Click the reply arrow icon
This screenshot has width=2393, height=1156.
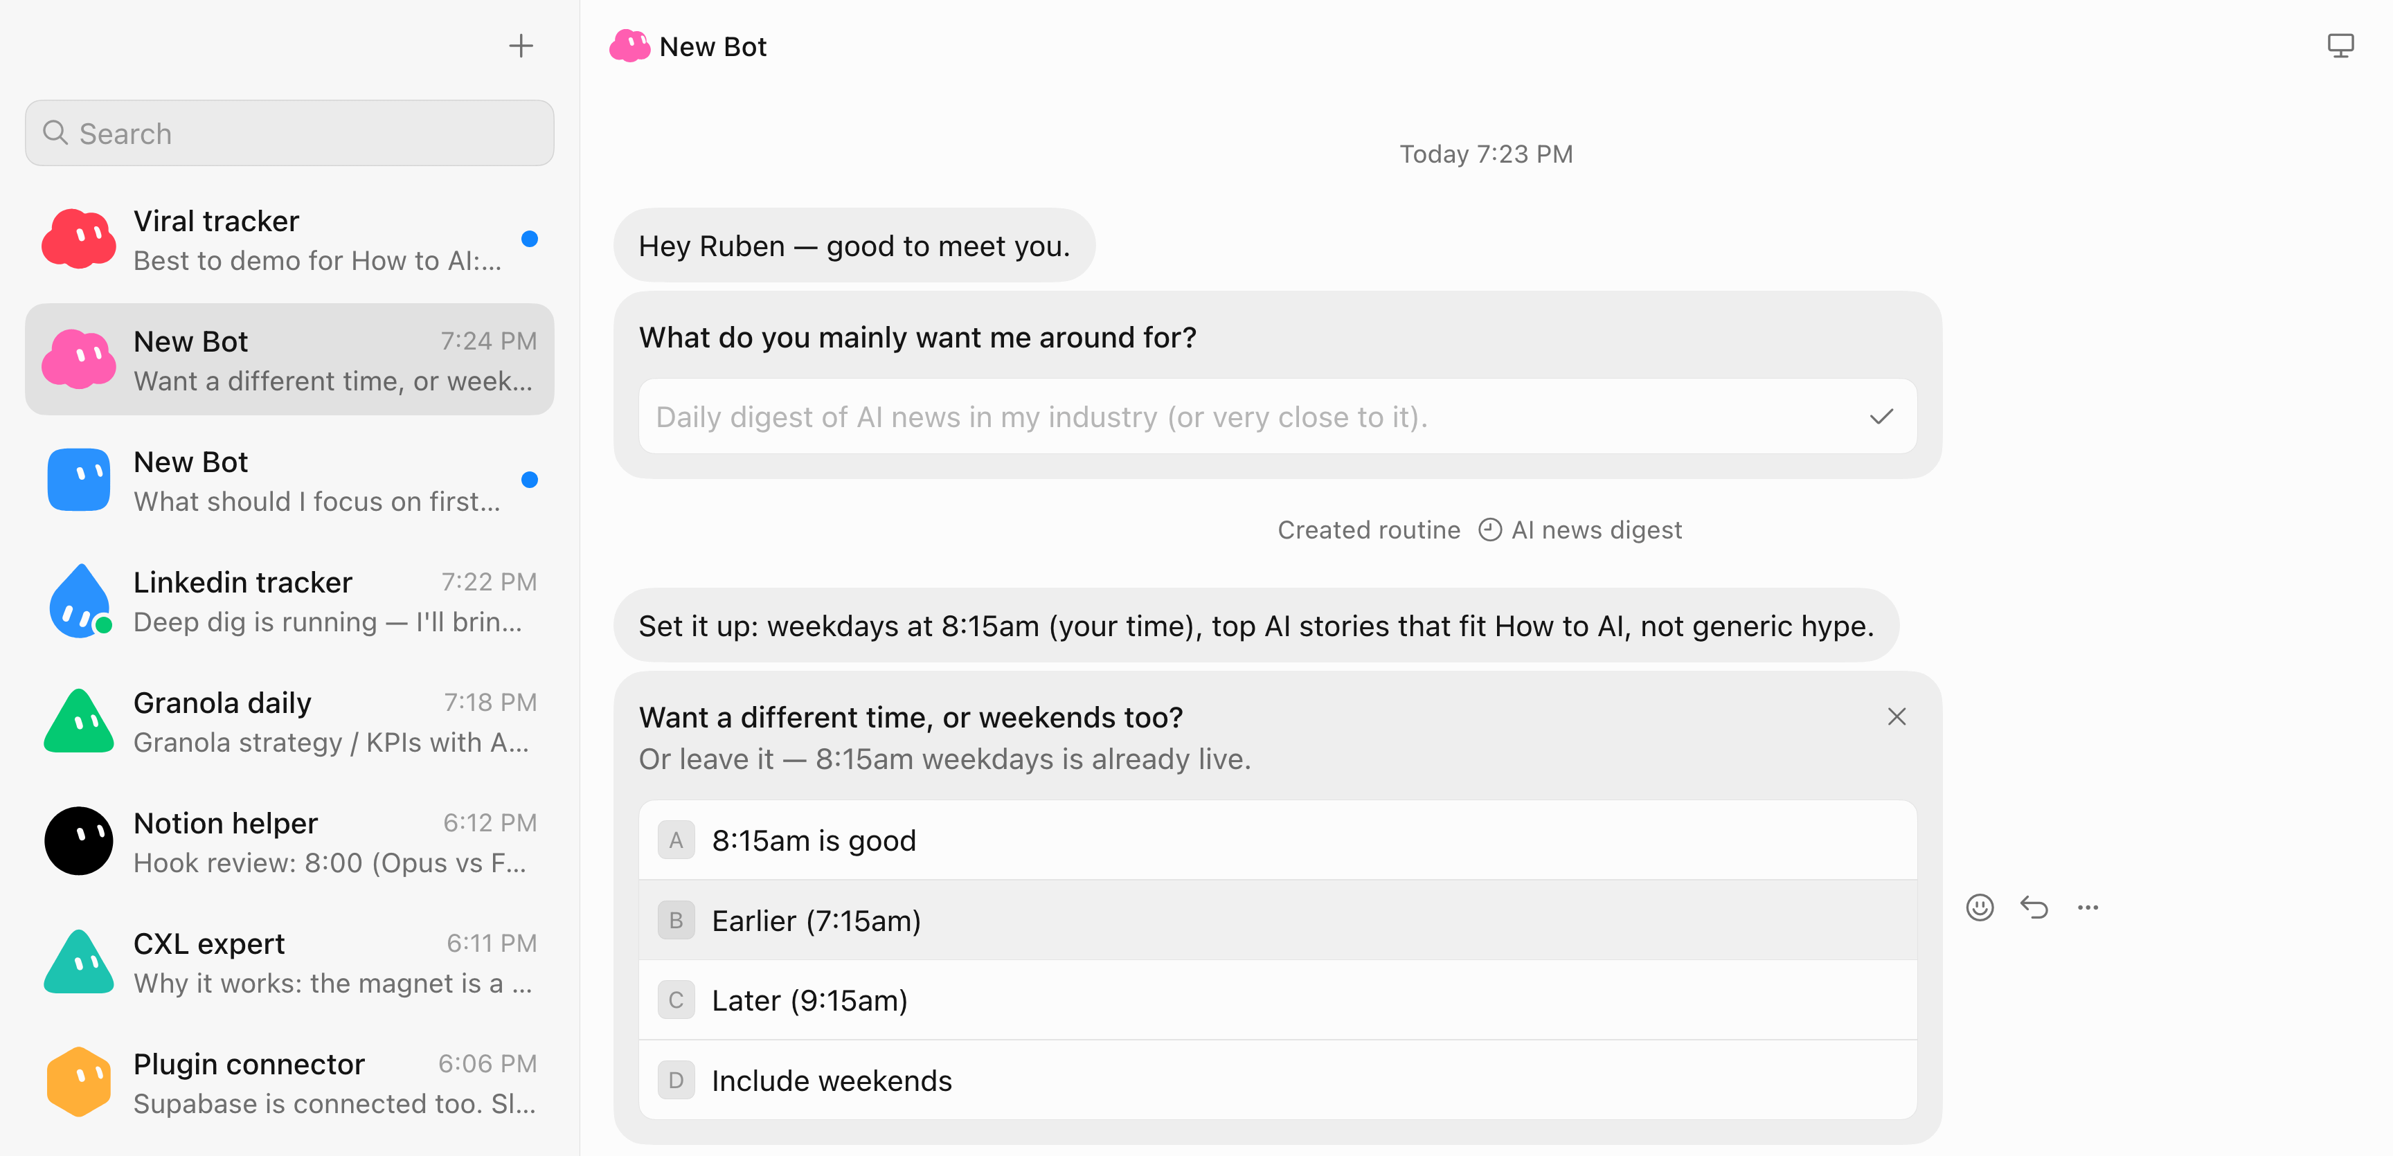[x=2034, y=907]
